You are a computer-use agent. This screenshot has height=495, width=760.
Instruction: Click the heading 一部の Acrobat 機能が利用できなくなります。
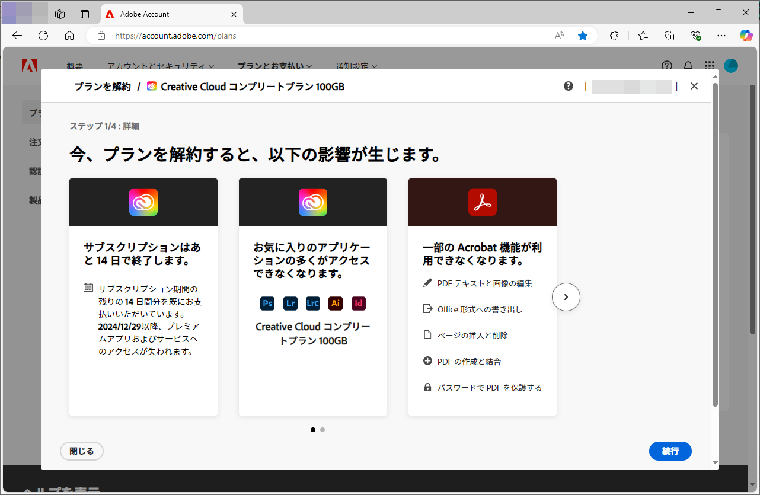(483, 254)
